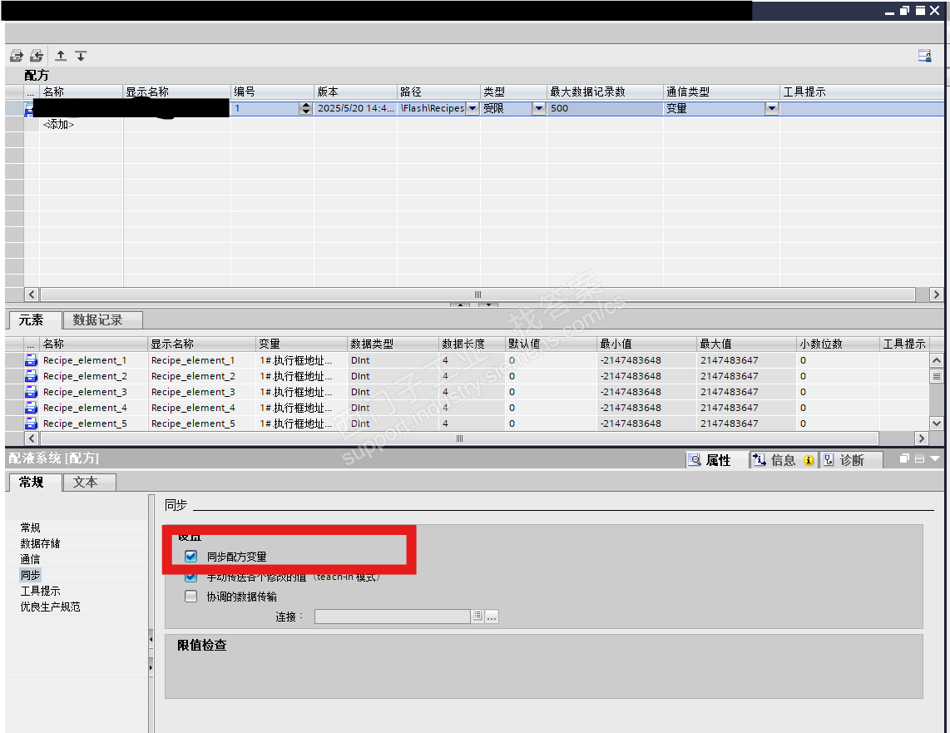Click the splitter up arrow above 元素 tab
950x733 pixels.
[461, 305]
